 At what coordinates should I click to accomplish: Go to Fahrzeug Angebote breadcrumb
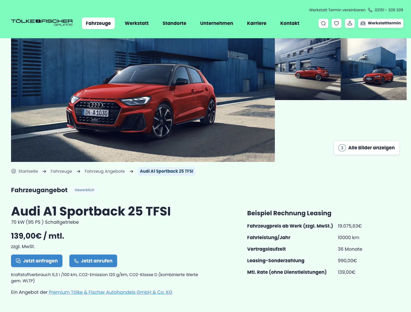105,171
